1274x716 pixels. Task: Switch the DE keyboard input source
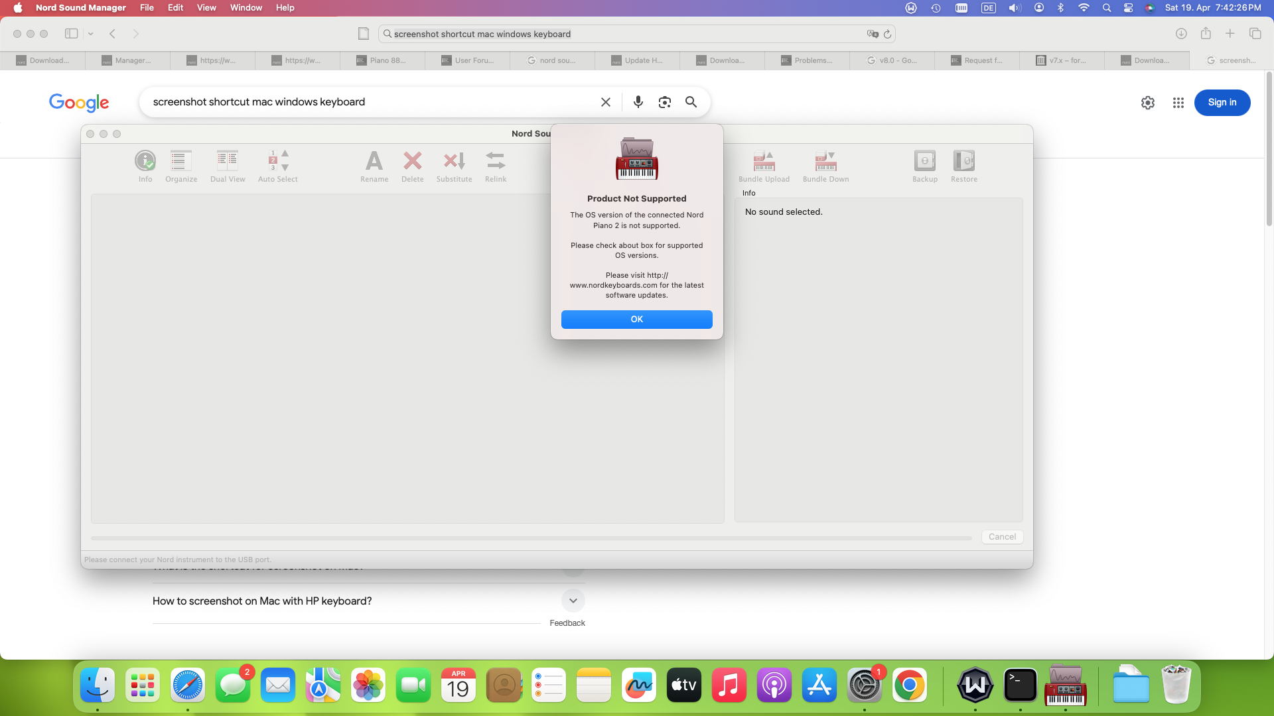click(x=989, y=8)
